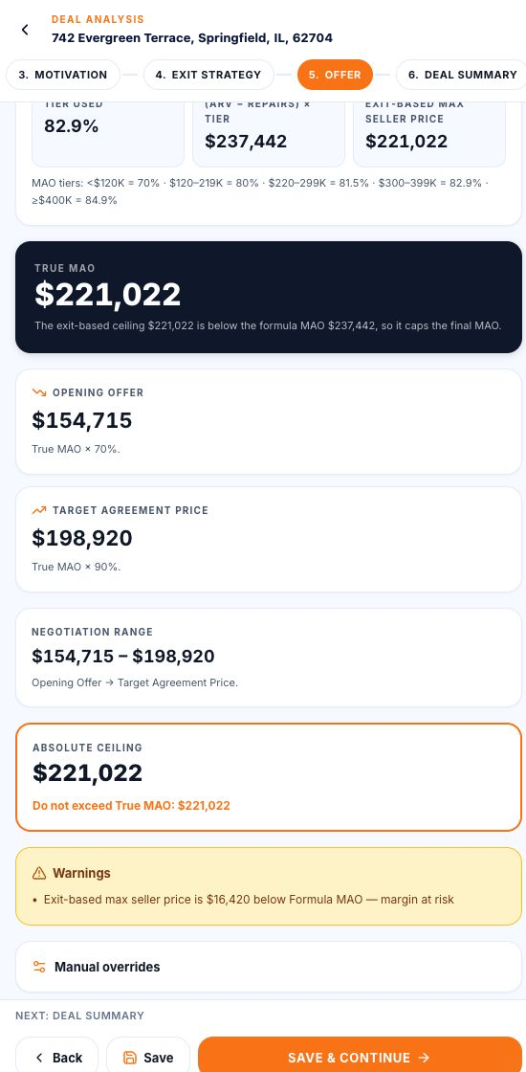Expand the Manual overrides section
Screen dimensions: 526x1072
coord(269,967)
